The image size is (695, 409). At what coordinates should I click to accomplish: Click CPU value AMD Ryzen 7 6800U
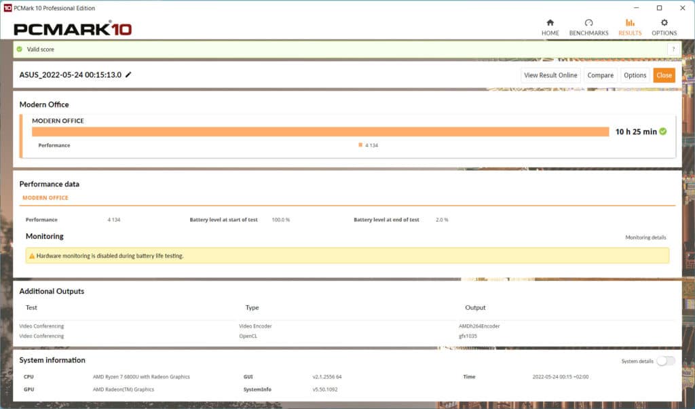pyautogui.click(x=141, y=376)
